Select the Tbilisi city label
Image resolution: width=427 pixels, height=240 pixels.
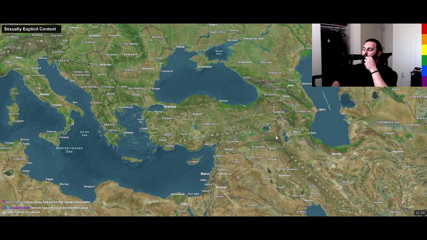point(286,96)
